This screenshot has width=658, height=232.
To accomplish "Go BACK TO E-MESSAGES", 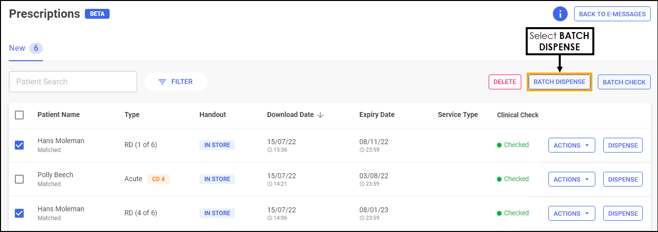I will coord(612,14).
